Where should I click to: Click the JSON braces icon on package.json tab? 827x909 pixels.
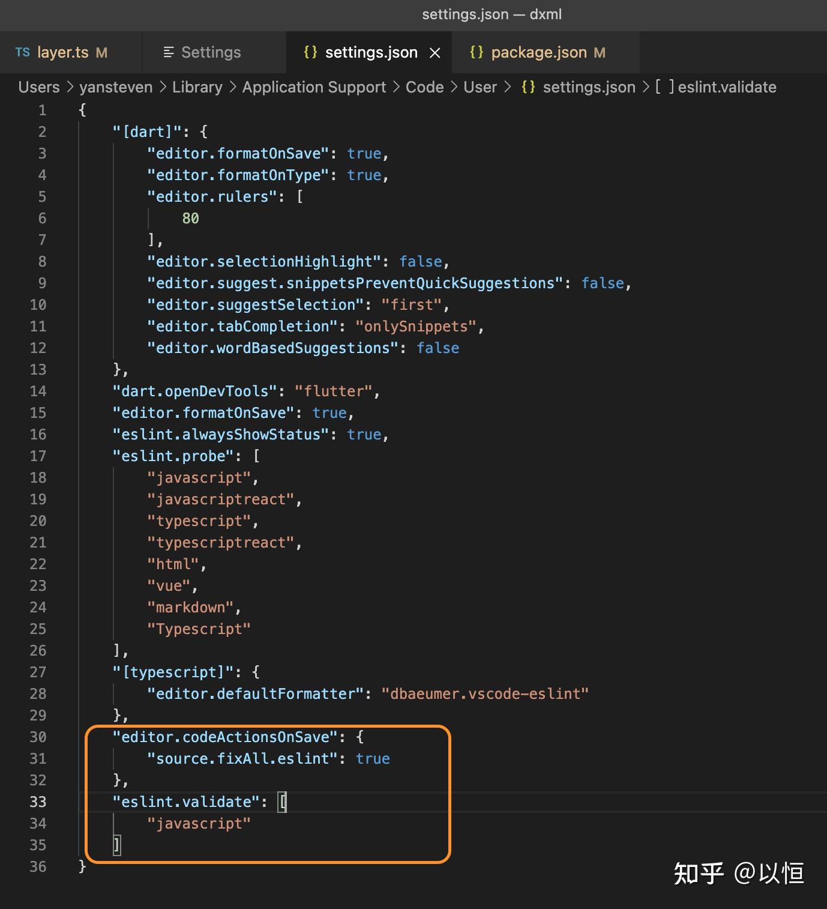point(477,52)
